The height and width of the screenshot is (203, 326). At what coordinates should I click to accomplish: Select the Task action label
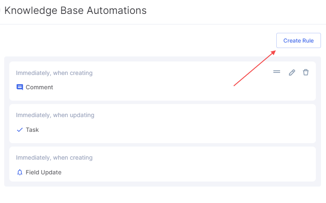coord(32,130)
